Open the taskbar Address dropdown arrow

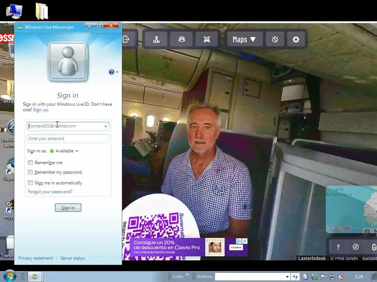tap(287, 277)
